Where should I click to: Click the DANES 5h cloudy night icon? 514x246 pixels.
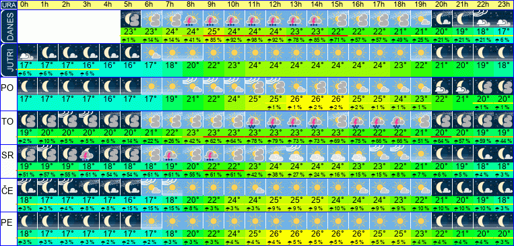tap(131, 18)
